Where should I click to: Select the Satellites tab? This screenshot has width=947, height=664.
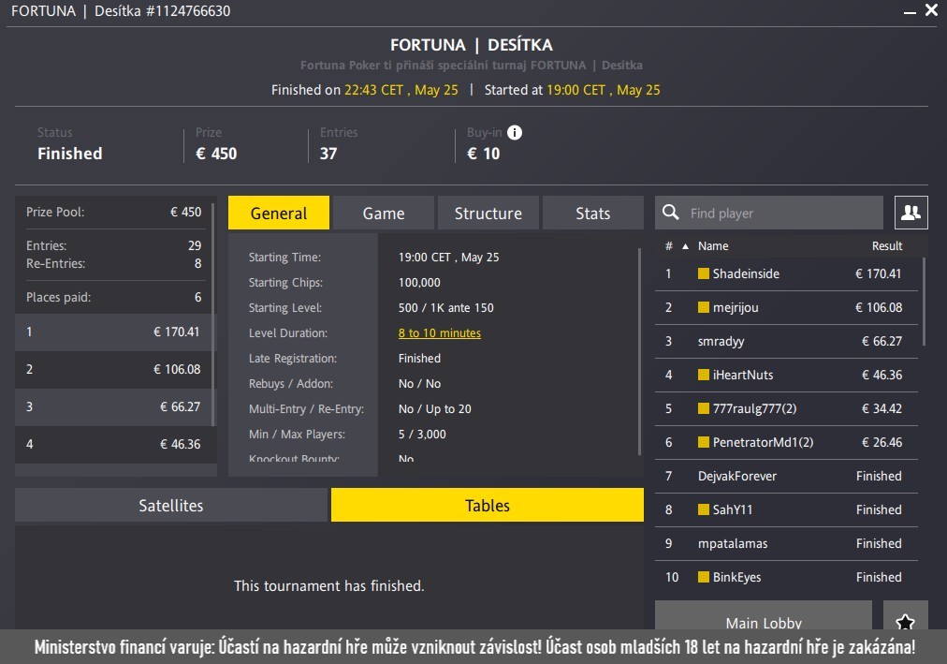pyautogui.click(x=171, y=506)
